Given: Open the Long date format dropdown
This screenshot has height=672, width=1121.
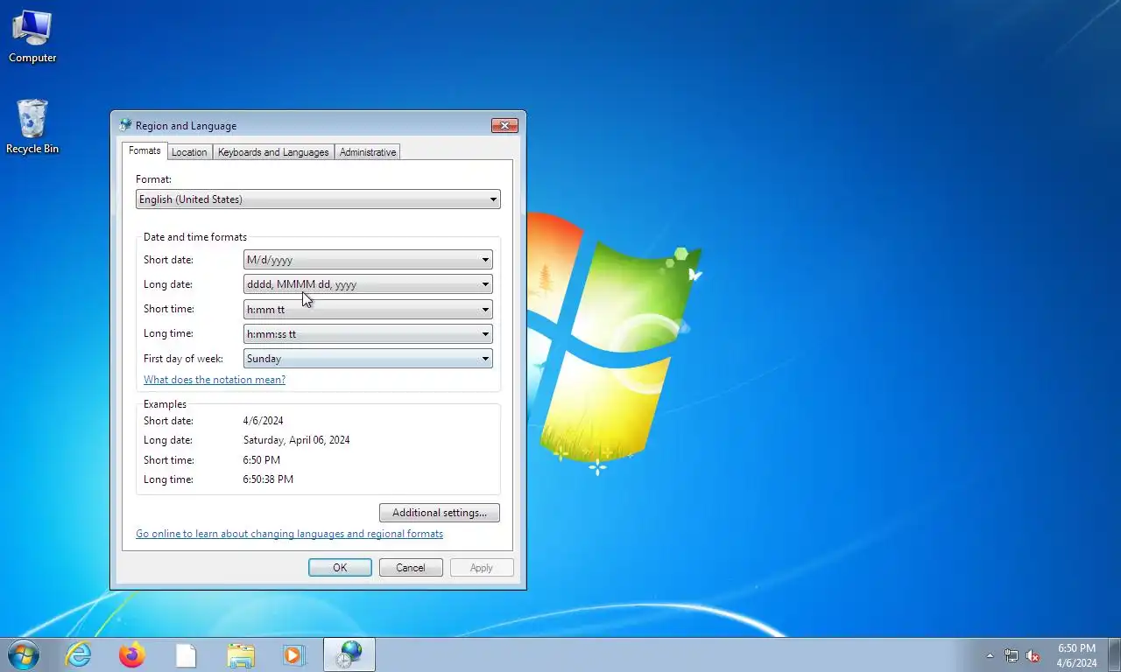Looking at the screenshot, I should 368,284.
